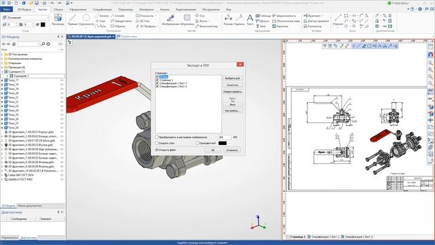This screenshot has width=435, height=245.
Task: Select the Текст tool
Action: coord(250,20)
